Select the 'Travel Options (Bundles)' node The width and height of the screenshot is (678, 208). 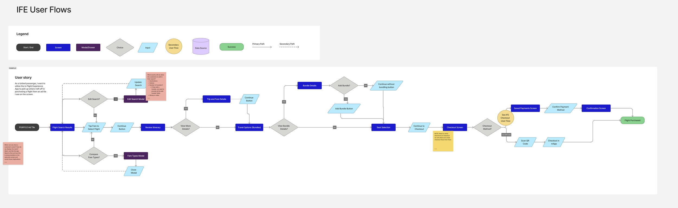pyautogui.click(x=249, y=127)
